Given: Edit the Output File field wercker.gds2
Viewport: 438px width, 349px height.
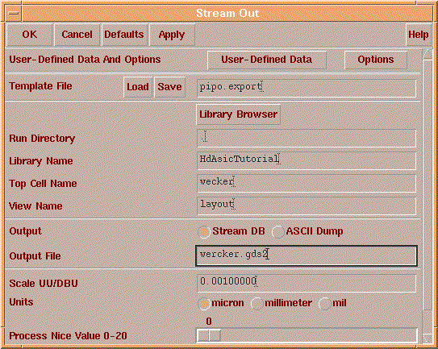Looking at the screenshot, I should click(307, 256).
